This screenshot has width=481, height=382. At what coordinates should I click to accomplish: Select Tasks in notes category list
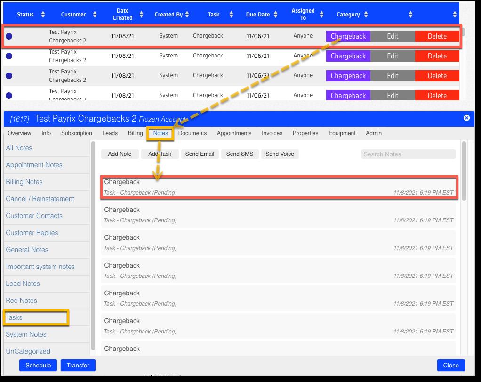[14, 317]
